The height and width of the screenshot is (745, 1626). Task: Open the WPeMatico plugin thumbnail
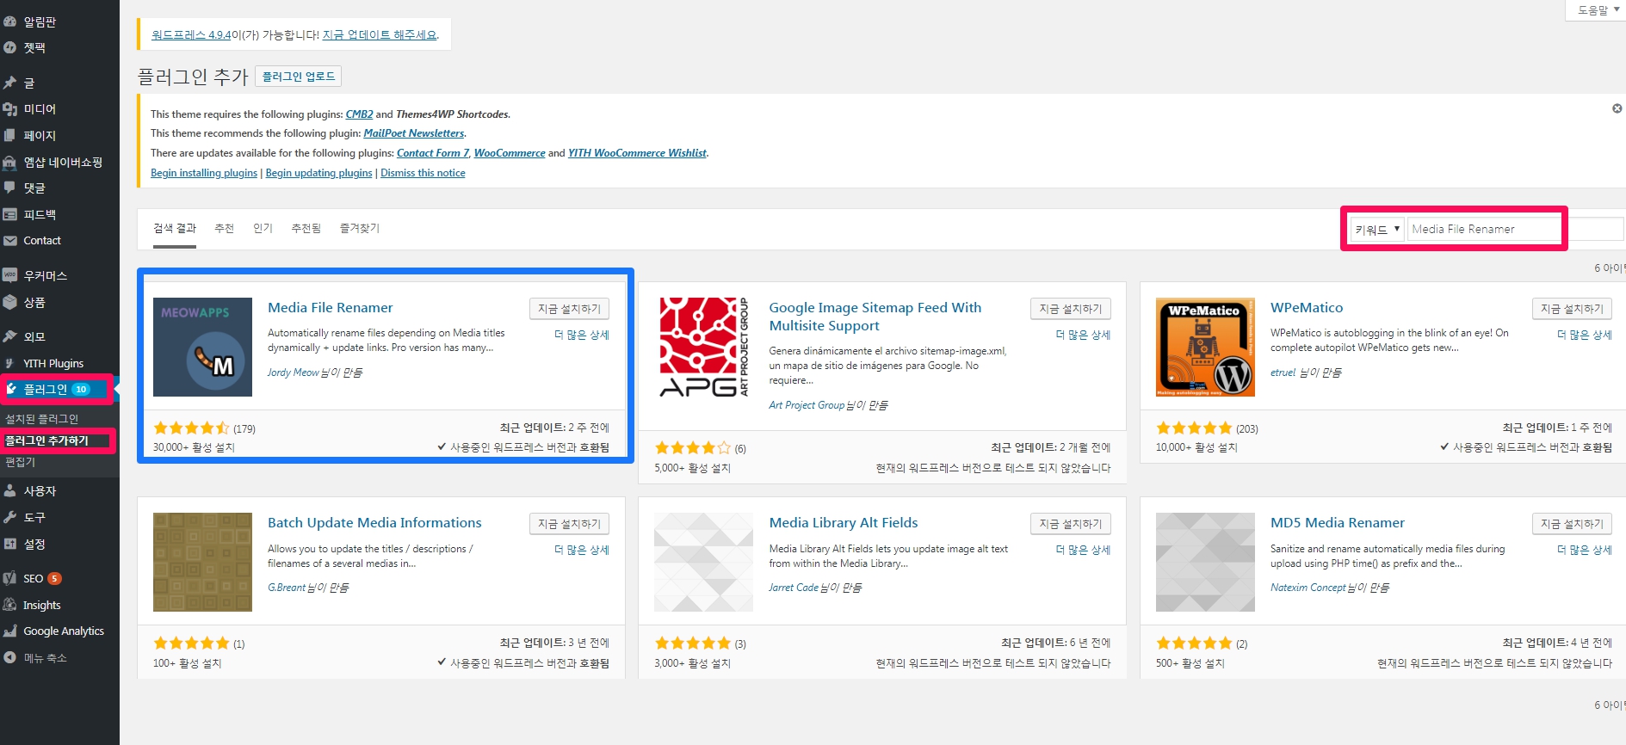click(x=1205, y=347)
